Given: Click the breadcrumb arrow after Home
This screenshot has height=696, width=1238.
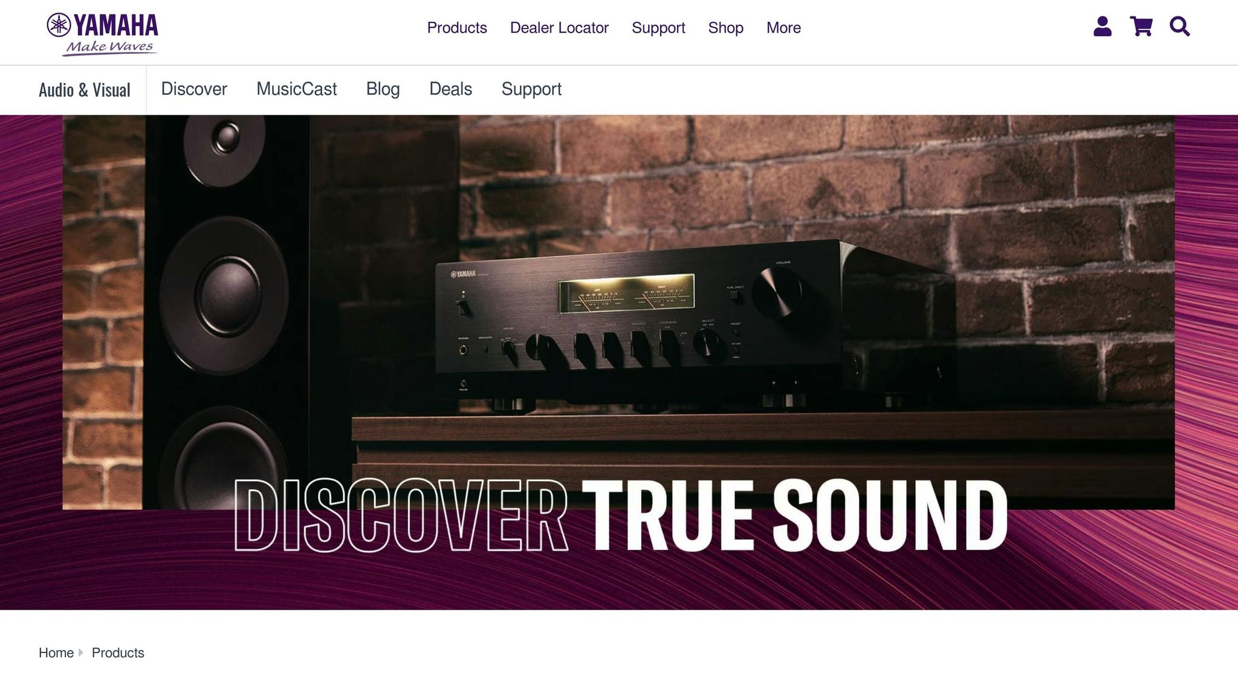Looking at the screenshot, I should [81, 652].
